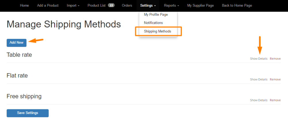Open the Product List page

pos(96,5)
